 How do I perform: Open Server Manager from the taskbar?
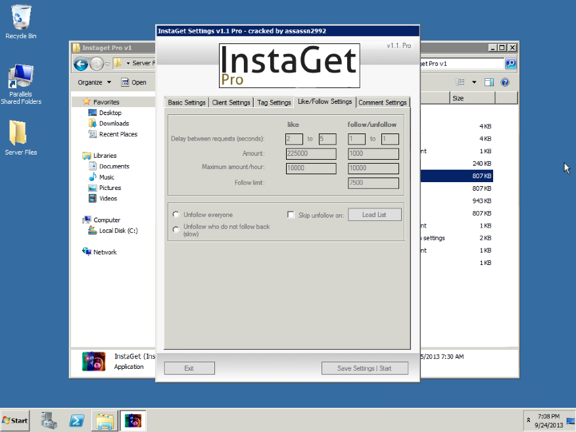pos(49,421)
